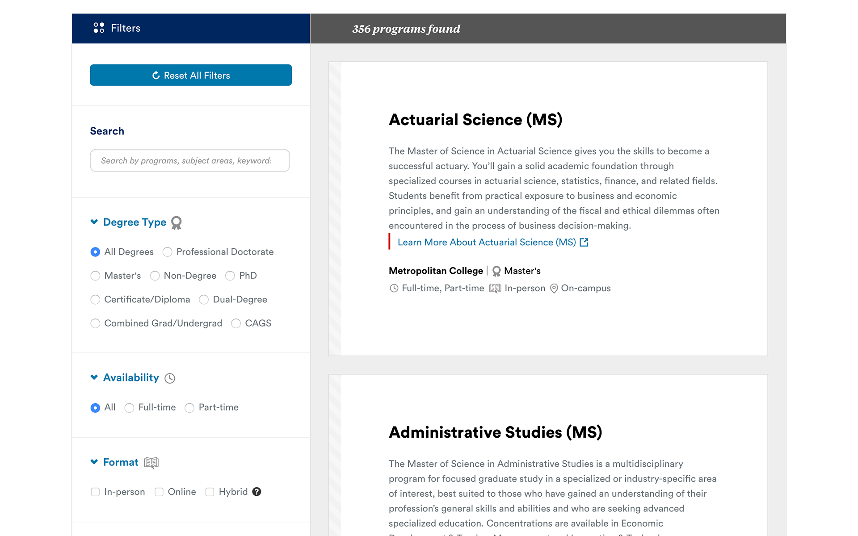The height and width of the screenshot is (536, 858).
Task: Pick the Dual-Degree radio option
Action: 204,299
